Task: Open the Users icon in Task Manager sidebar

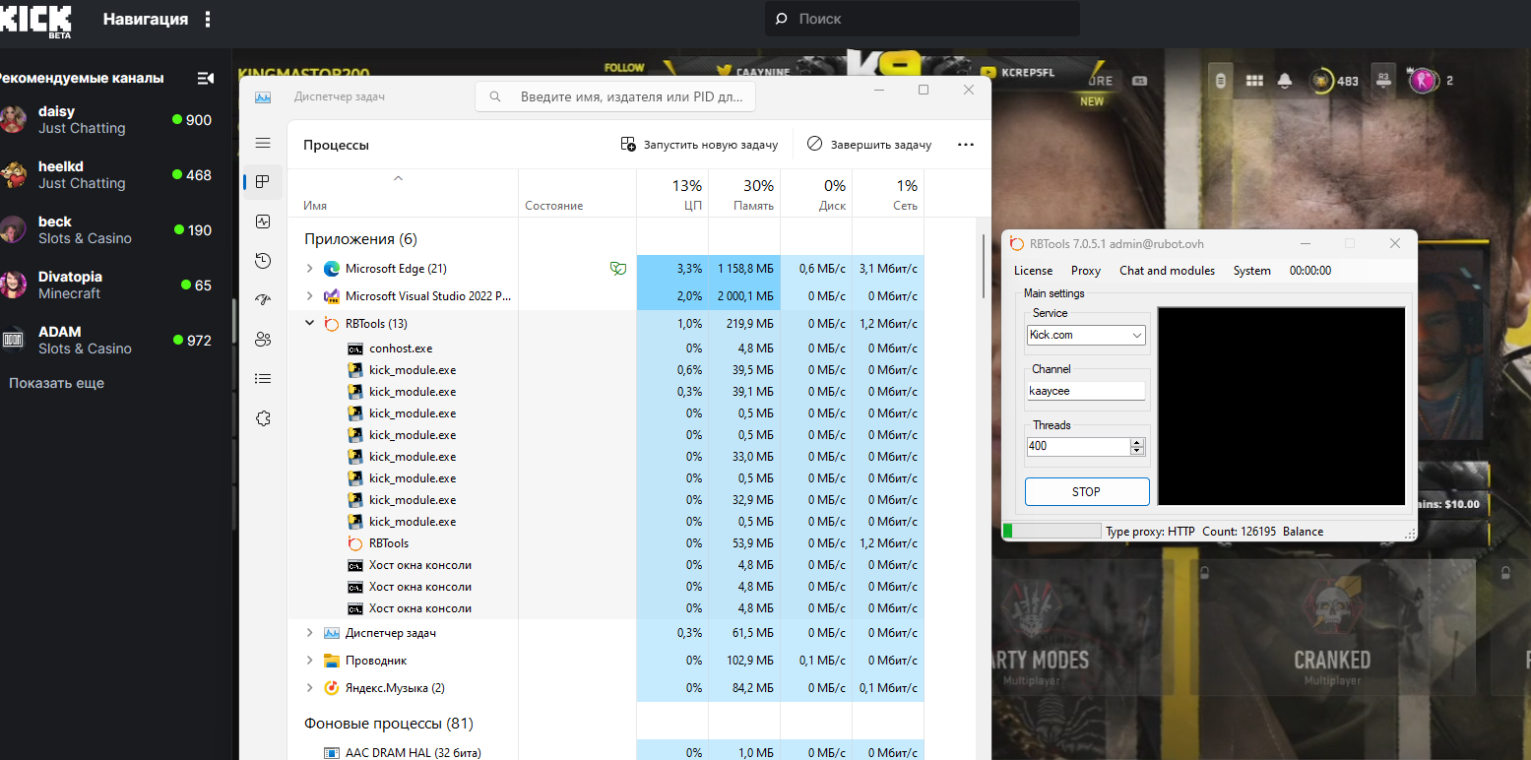Action: coord(262,340)
